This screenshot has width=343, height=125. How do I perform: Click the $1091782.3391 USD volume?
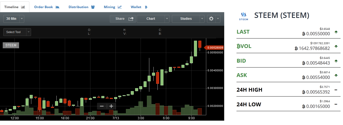coord(320,43)
